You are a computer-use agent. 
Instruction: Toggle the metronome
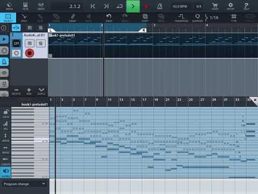point(160,6)
